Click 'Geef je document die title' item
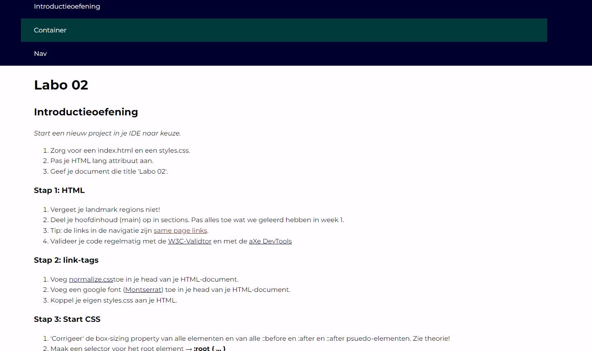592x351 pixels. (109, 172)
